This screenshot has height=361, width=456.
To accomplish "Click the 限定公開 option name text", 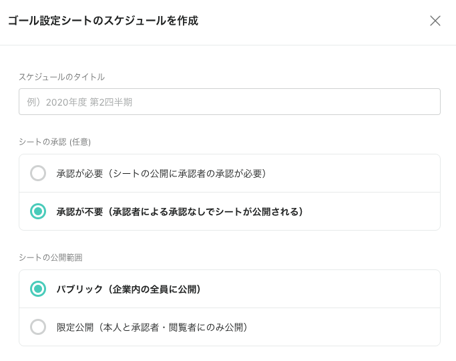I will tap(75, 328).
